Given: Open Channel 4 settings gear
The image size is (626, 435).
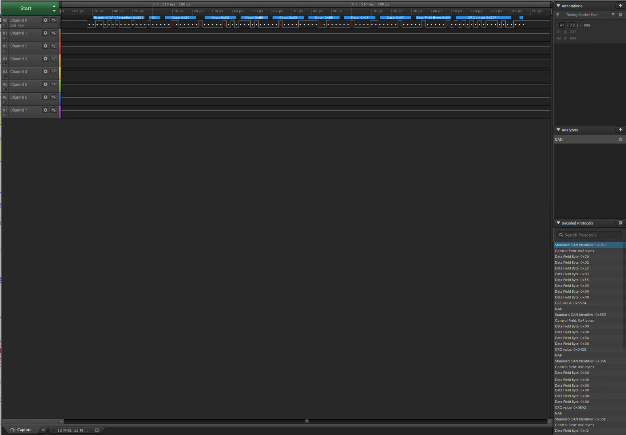Looking at the screenshot, I should coord(46,72).
